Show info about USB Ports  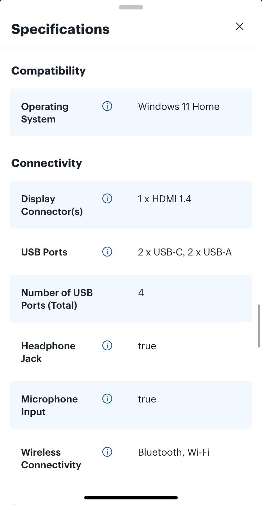[x=107, y=252]
